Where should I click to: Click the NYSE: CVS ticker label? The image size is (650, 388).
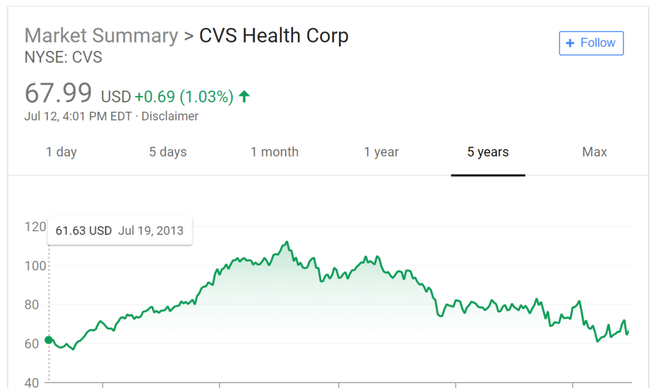coord(63,58)
